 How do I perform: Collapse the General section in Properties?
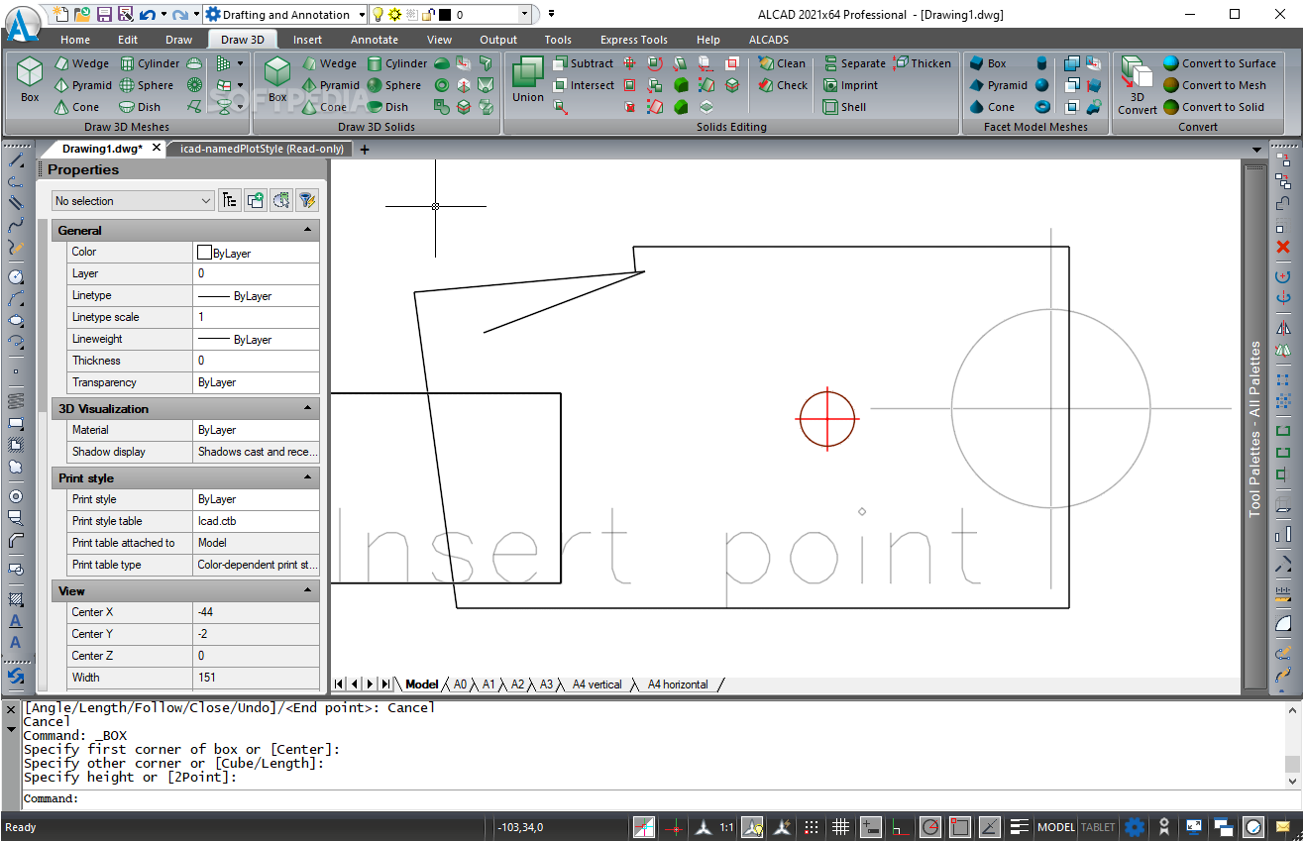tap(308, 231)
